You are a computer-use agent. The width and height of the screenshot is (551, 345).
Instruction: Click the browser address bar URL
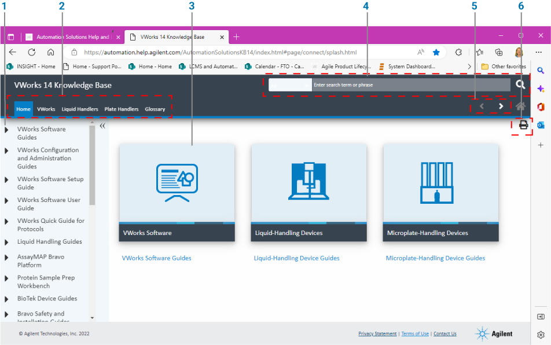pos(221,52)
